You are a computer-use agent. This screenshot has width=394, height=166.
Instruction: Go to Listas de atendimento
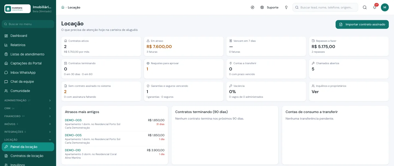pyautogui.click(x=28, y=54)
